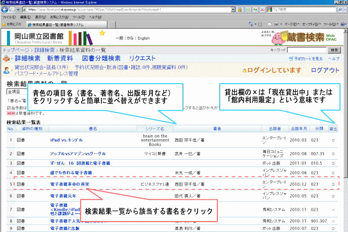Image resolution: width=348 pixels, height=232 pixels.
Task: Click the yellow star icon beside library logo
Action: pos(102,33)
